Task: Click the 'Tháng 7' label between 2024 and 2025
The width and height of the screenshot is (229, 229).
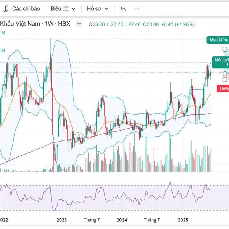Action: (x=152, y=220)
